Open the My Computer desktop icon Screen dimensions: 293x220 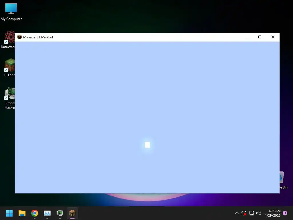coord(11,12)
